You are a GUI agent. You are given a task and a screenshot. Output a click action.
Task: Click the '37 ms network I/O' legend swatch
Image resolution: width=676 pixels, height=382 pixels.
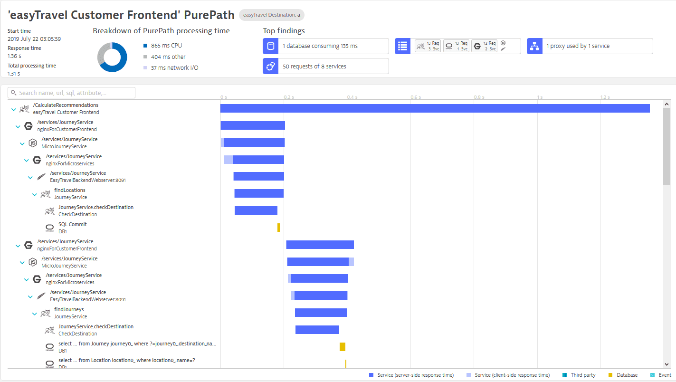(x=145, y=68)
